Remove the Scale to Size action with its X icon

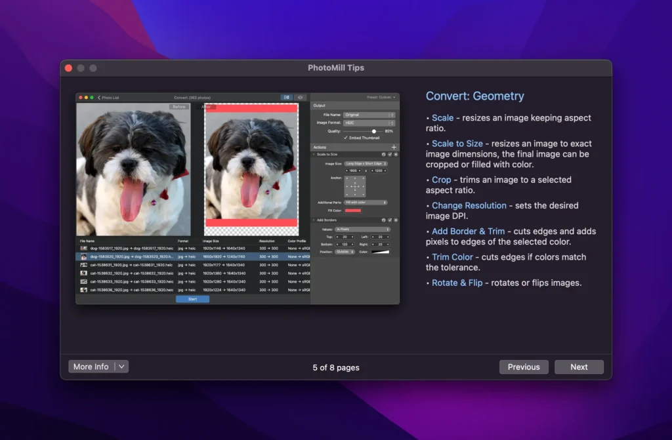tap(395, 154)
